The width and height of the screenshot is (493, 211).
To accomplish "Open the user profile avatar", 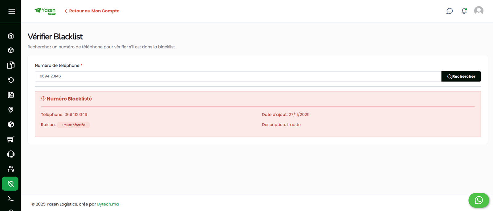I will 479,11.
